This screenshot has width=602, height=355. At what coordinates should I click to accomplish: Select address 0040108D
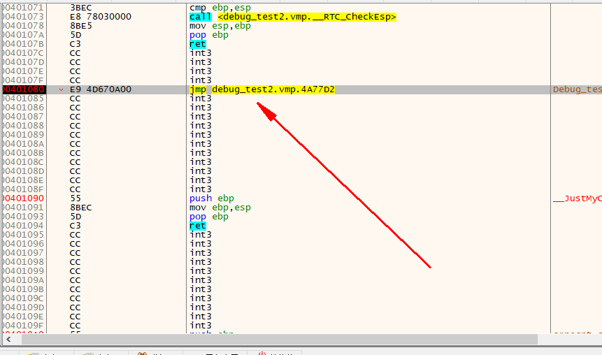(23, 171)
